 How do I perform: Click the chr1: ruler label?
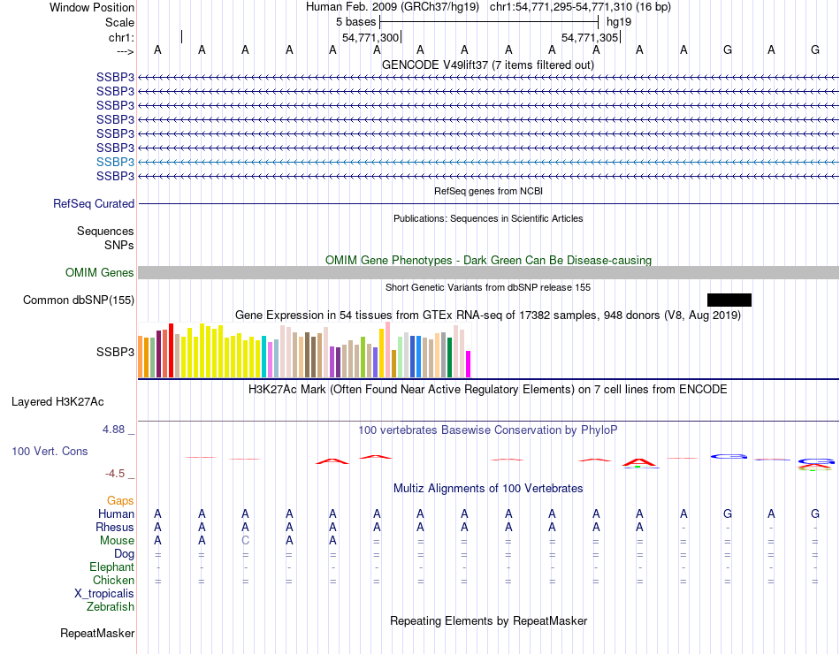coord(121,37)
